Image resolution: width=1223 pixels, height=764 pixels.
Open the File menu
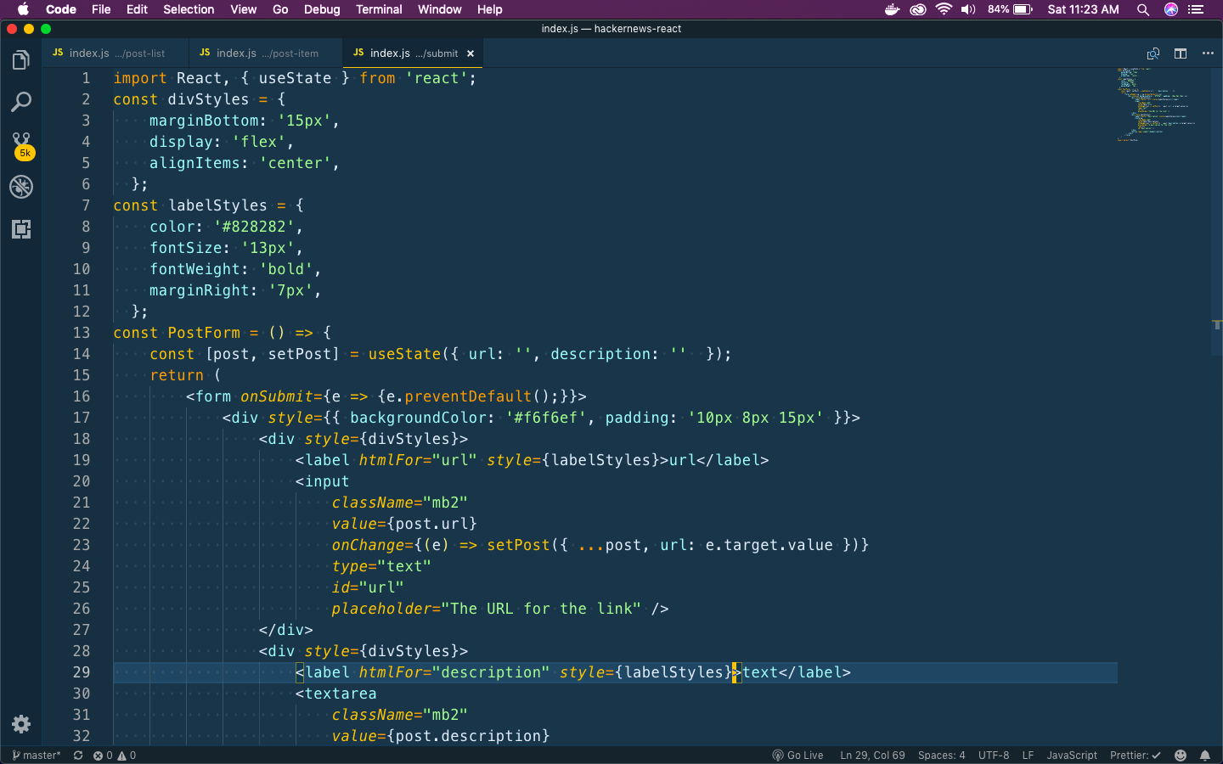point(101,9)
